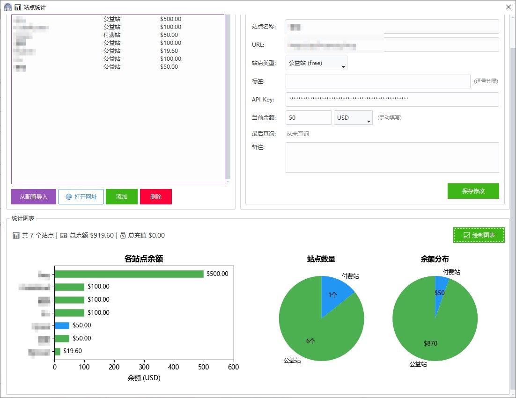Click the 各站点余额 chart title

click(x=144, y=259)
